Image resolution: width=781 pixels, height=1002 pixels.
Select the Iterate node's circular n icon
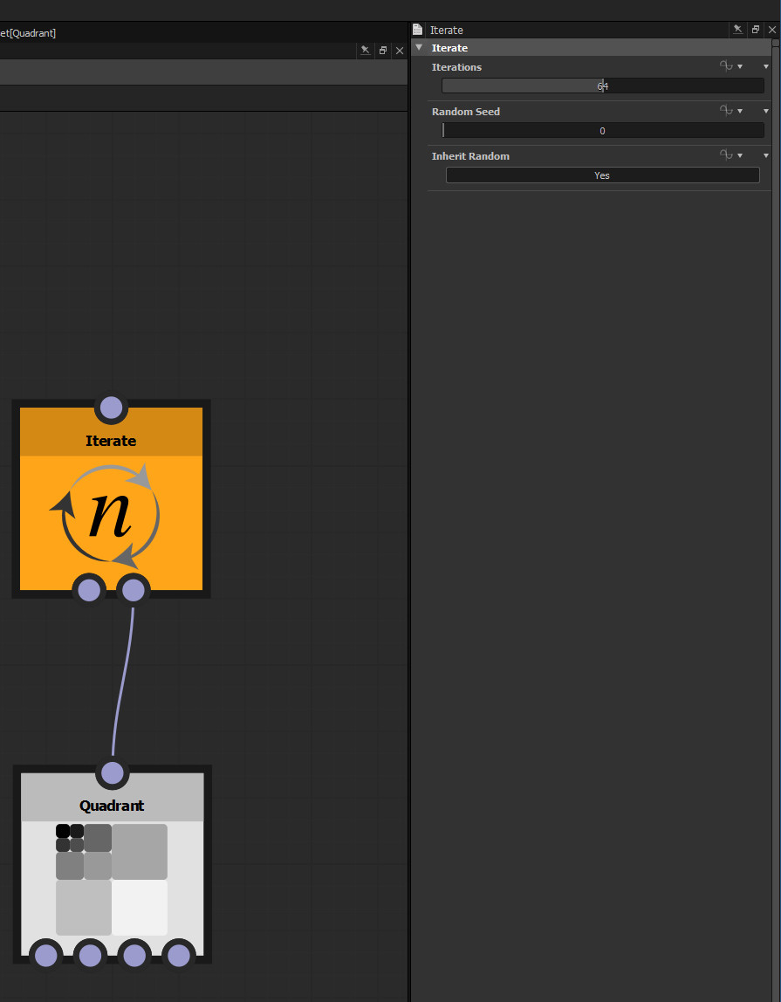tap(111, 514)
